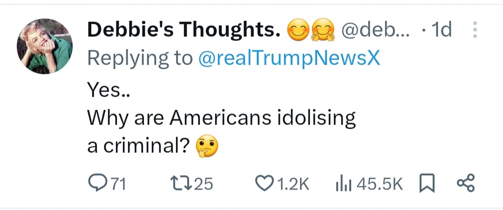Click the 45.5K views count

tap(380, 184)
